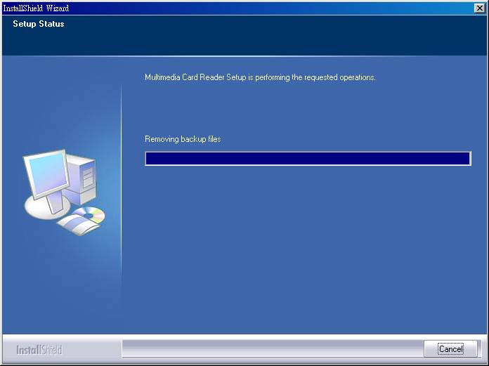Screen dimensions: 489x366
Task: Select the "Setup Status" heading
Action: pos(39,24)
